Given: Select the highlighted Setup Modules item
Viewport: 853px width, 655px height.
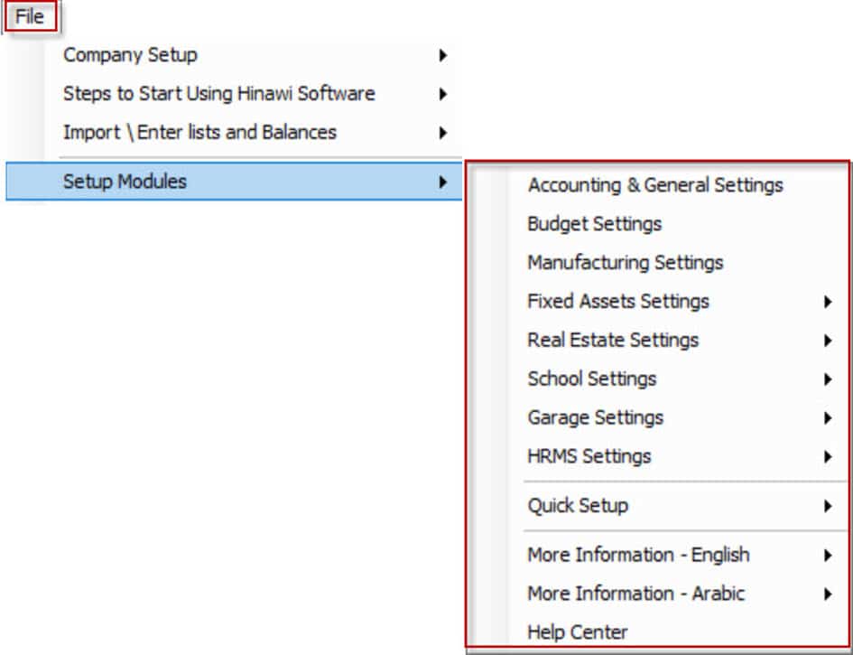Looking at the screenshot, I should click(234, 182).
